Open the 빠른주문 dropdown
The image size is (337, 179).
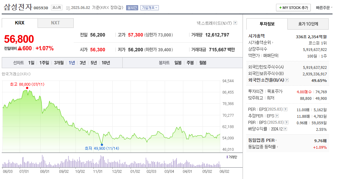click(324, 8)
